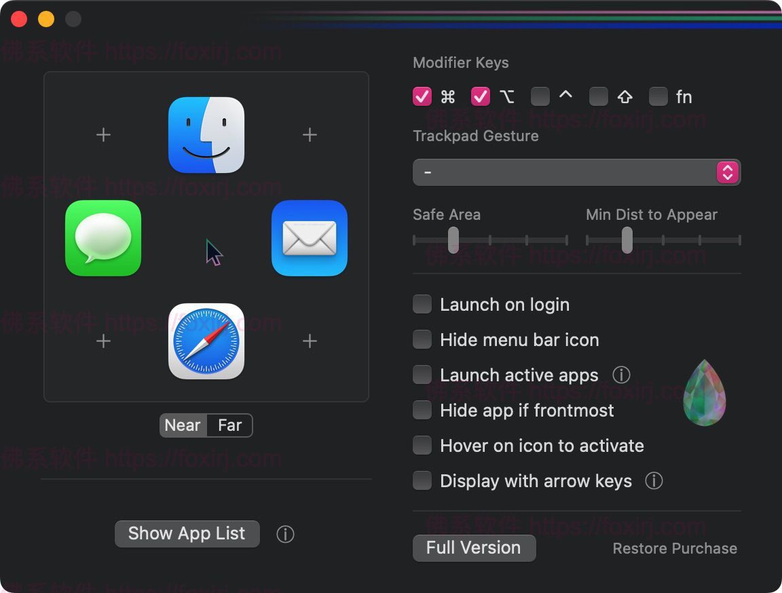Select the Near segment
Image resolution: width=782 pixels, height=593 pixels.
click(183, 425)
